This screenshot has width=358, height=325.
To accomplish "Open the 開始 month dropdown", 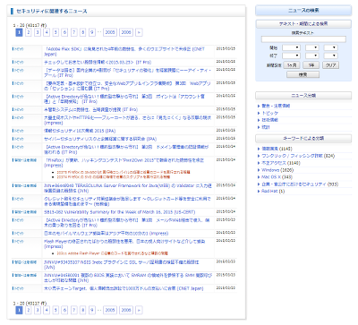I will click(x=311, y=47).
